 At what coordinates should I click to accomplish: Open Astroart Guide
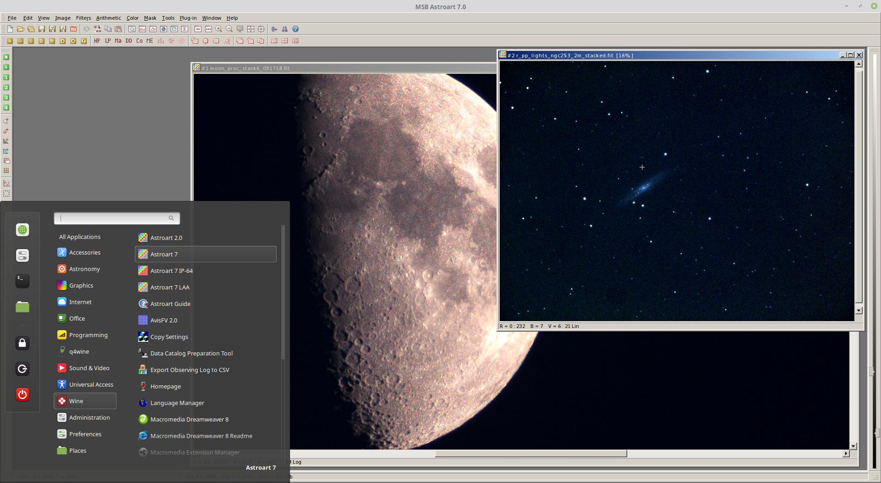(206, 304)
